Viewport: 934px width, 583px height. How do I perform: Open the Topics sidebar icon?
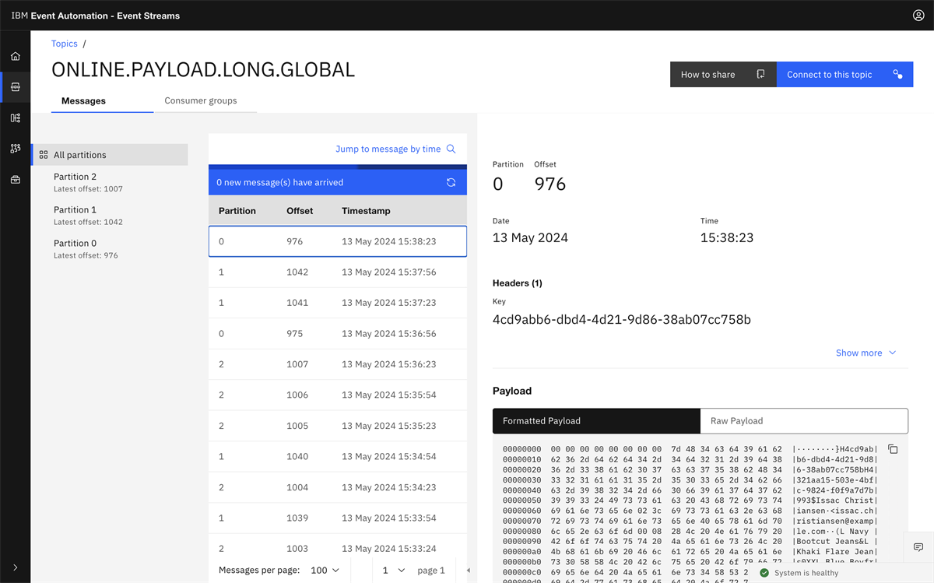(16, 87)
